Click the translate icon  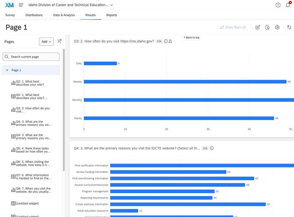pos(289,28)
